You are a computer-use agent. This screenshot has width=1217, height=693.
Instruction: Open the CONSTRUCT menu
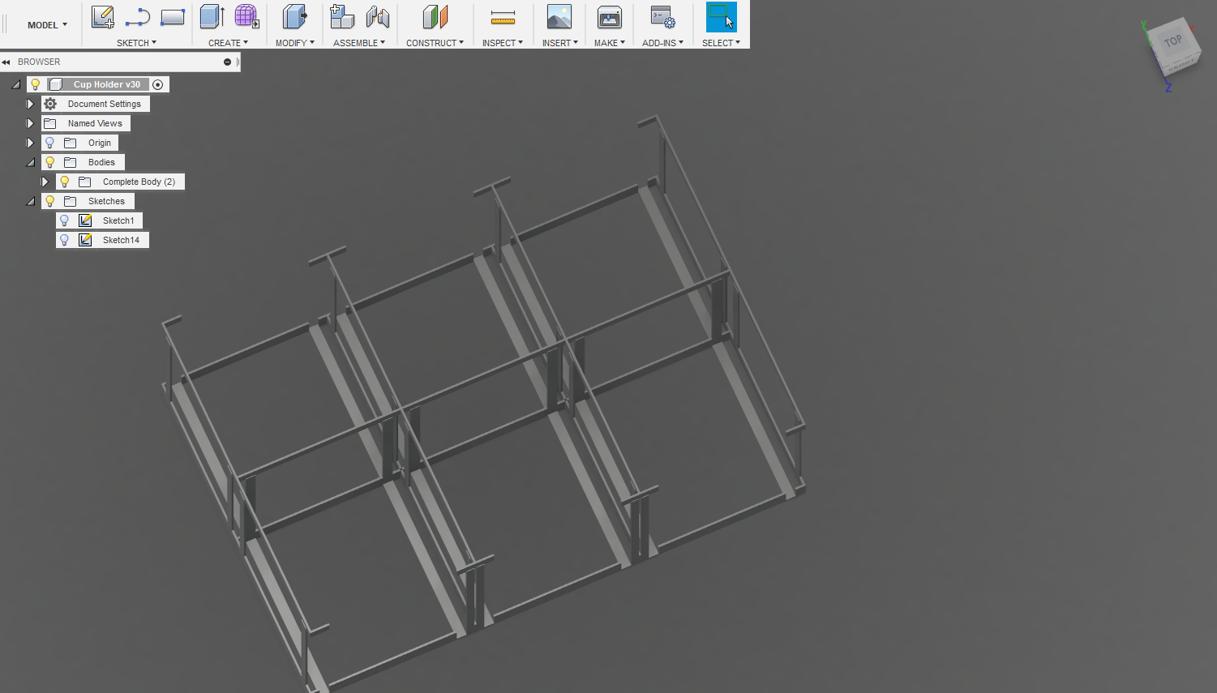coord(435,43)
